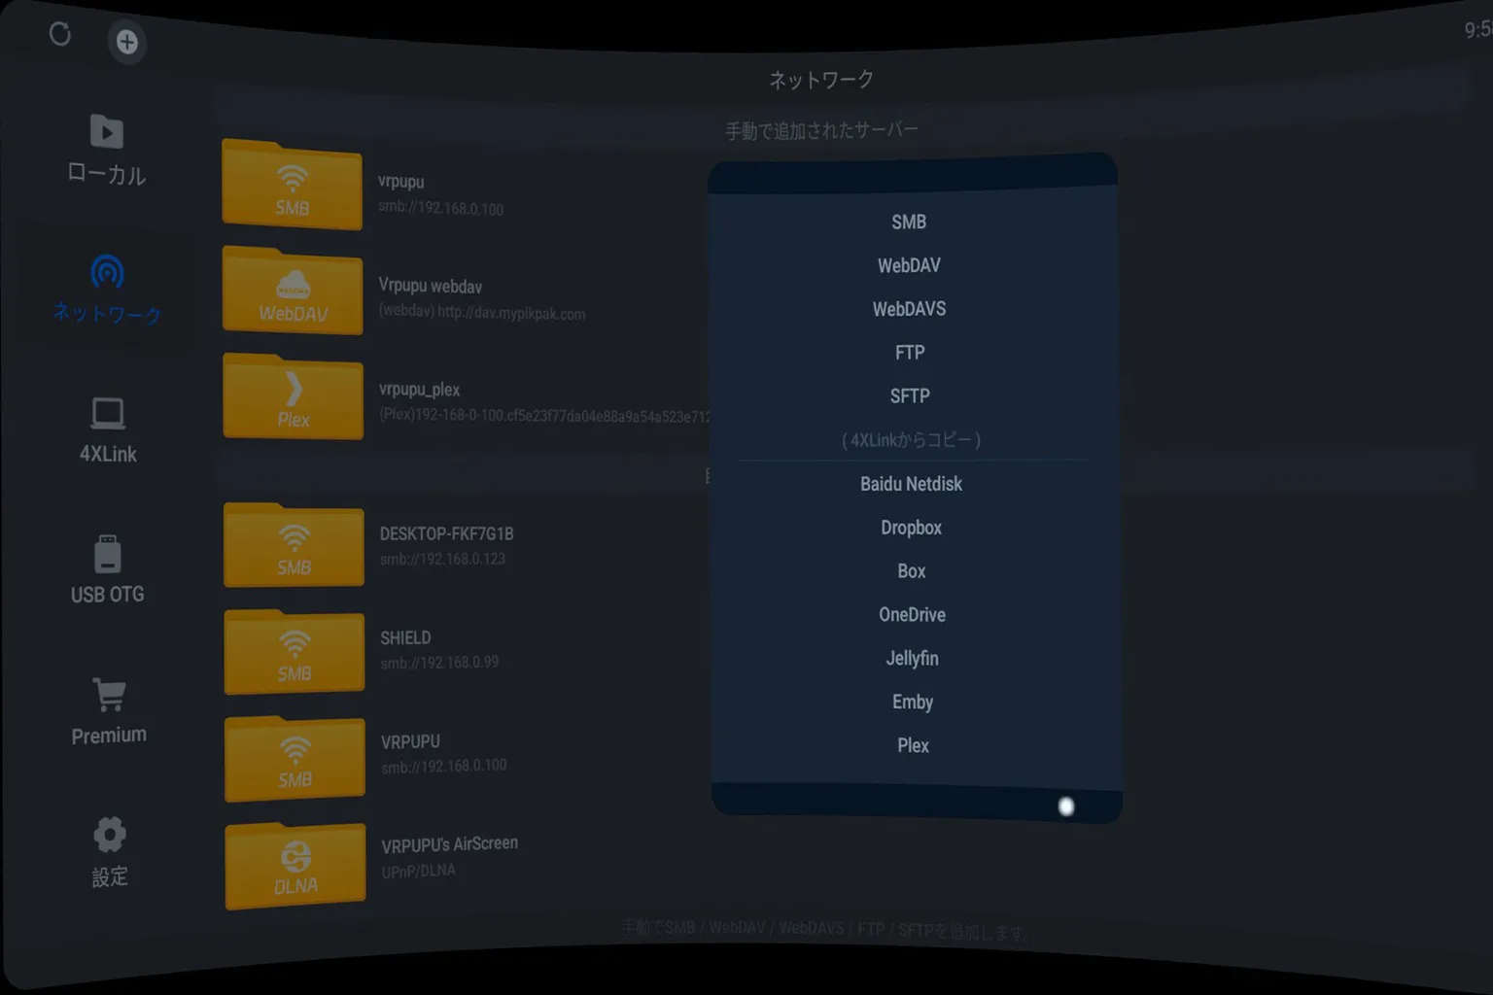Click the UPnP/DLNA subtitle text
Image resolution: width=1493 pixels, height=995 pixels.
(x=418, y=871)
